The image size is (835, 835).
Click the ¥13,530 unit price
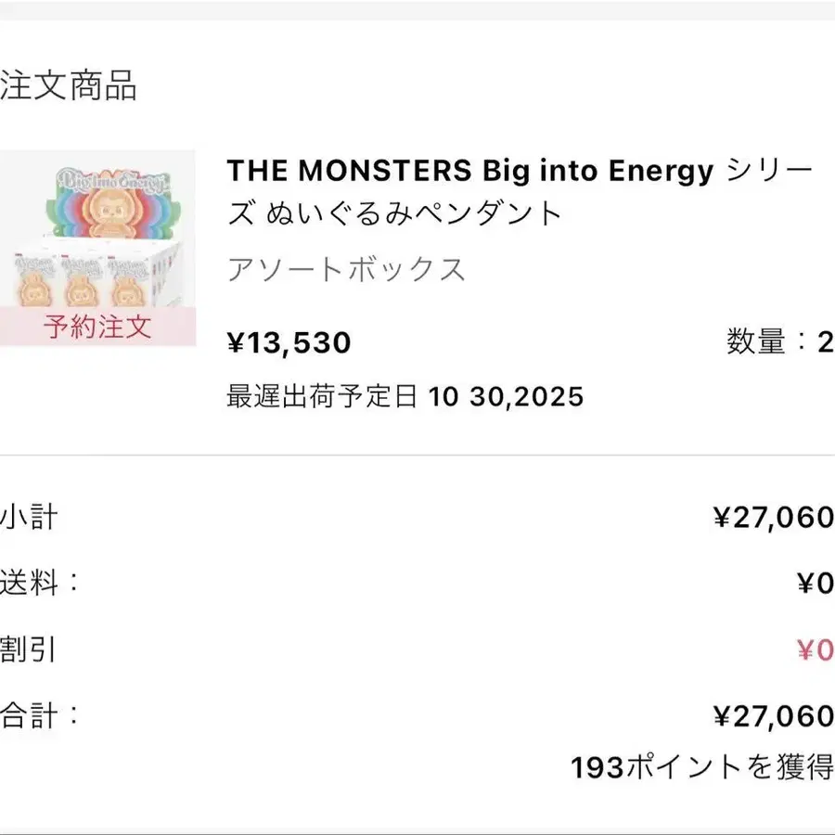pos(289,343)
